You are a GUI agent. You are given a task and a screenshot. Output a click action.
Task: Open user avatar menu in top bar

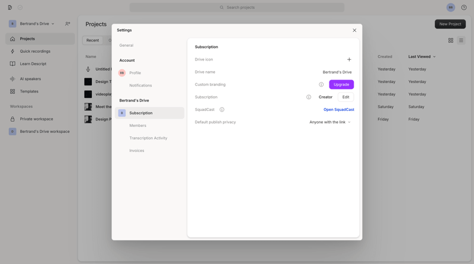451,7
